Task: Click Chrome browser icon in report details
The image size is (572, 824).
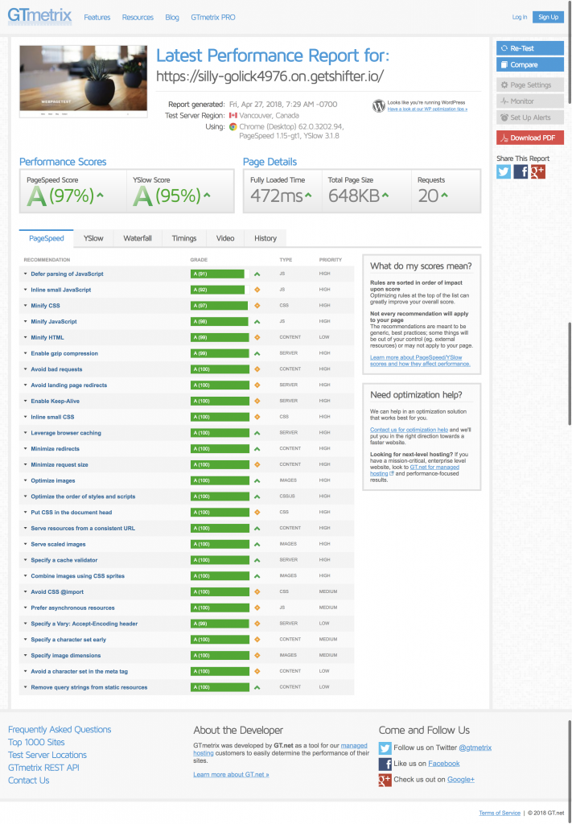Action: tap(233, 126)
